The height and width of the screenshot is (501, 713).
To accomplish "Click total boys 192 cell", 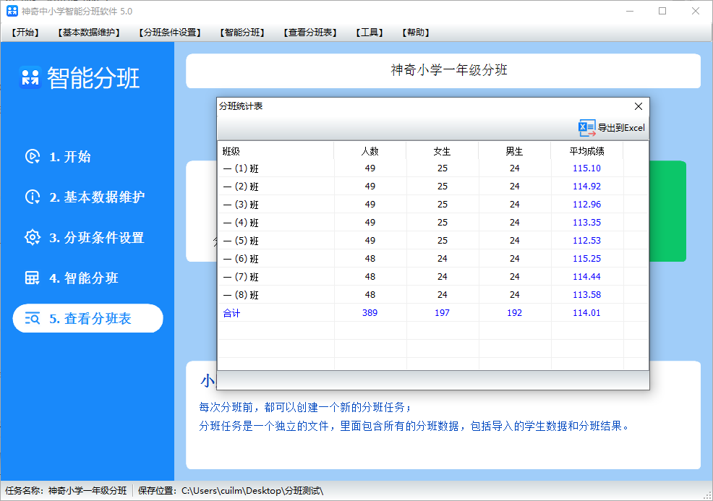I will [x=514, y=313].
